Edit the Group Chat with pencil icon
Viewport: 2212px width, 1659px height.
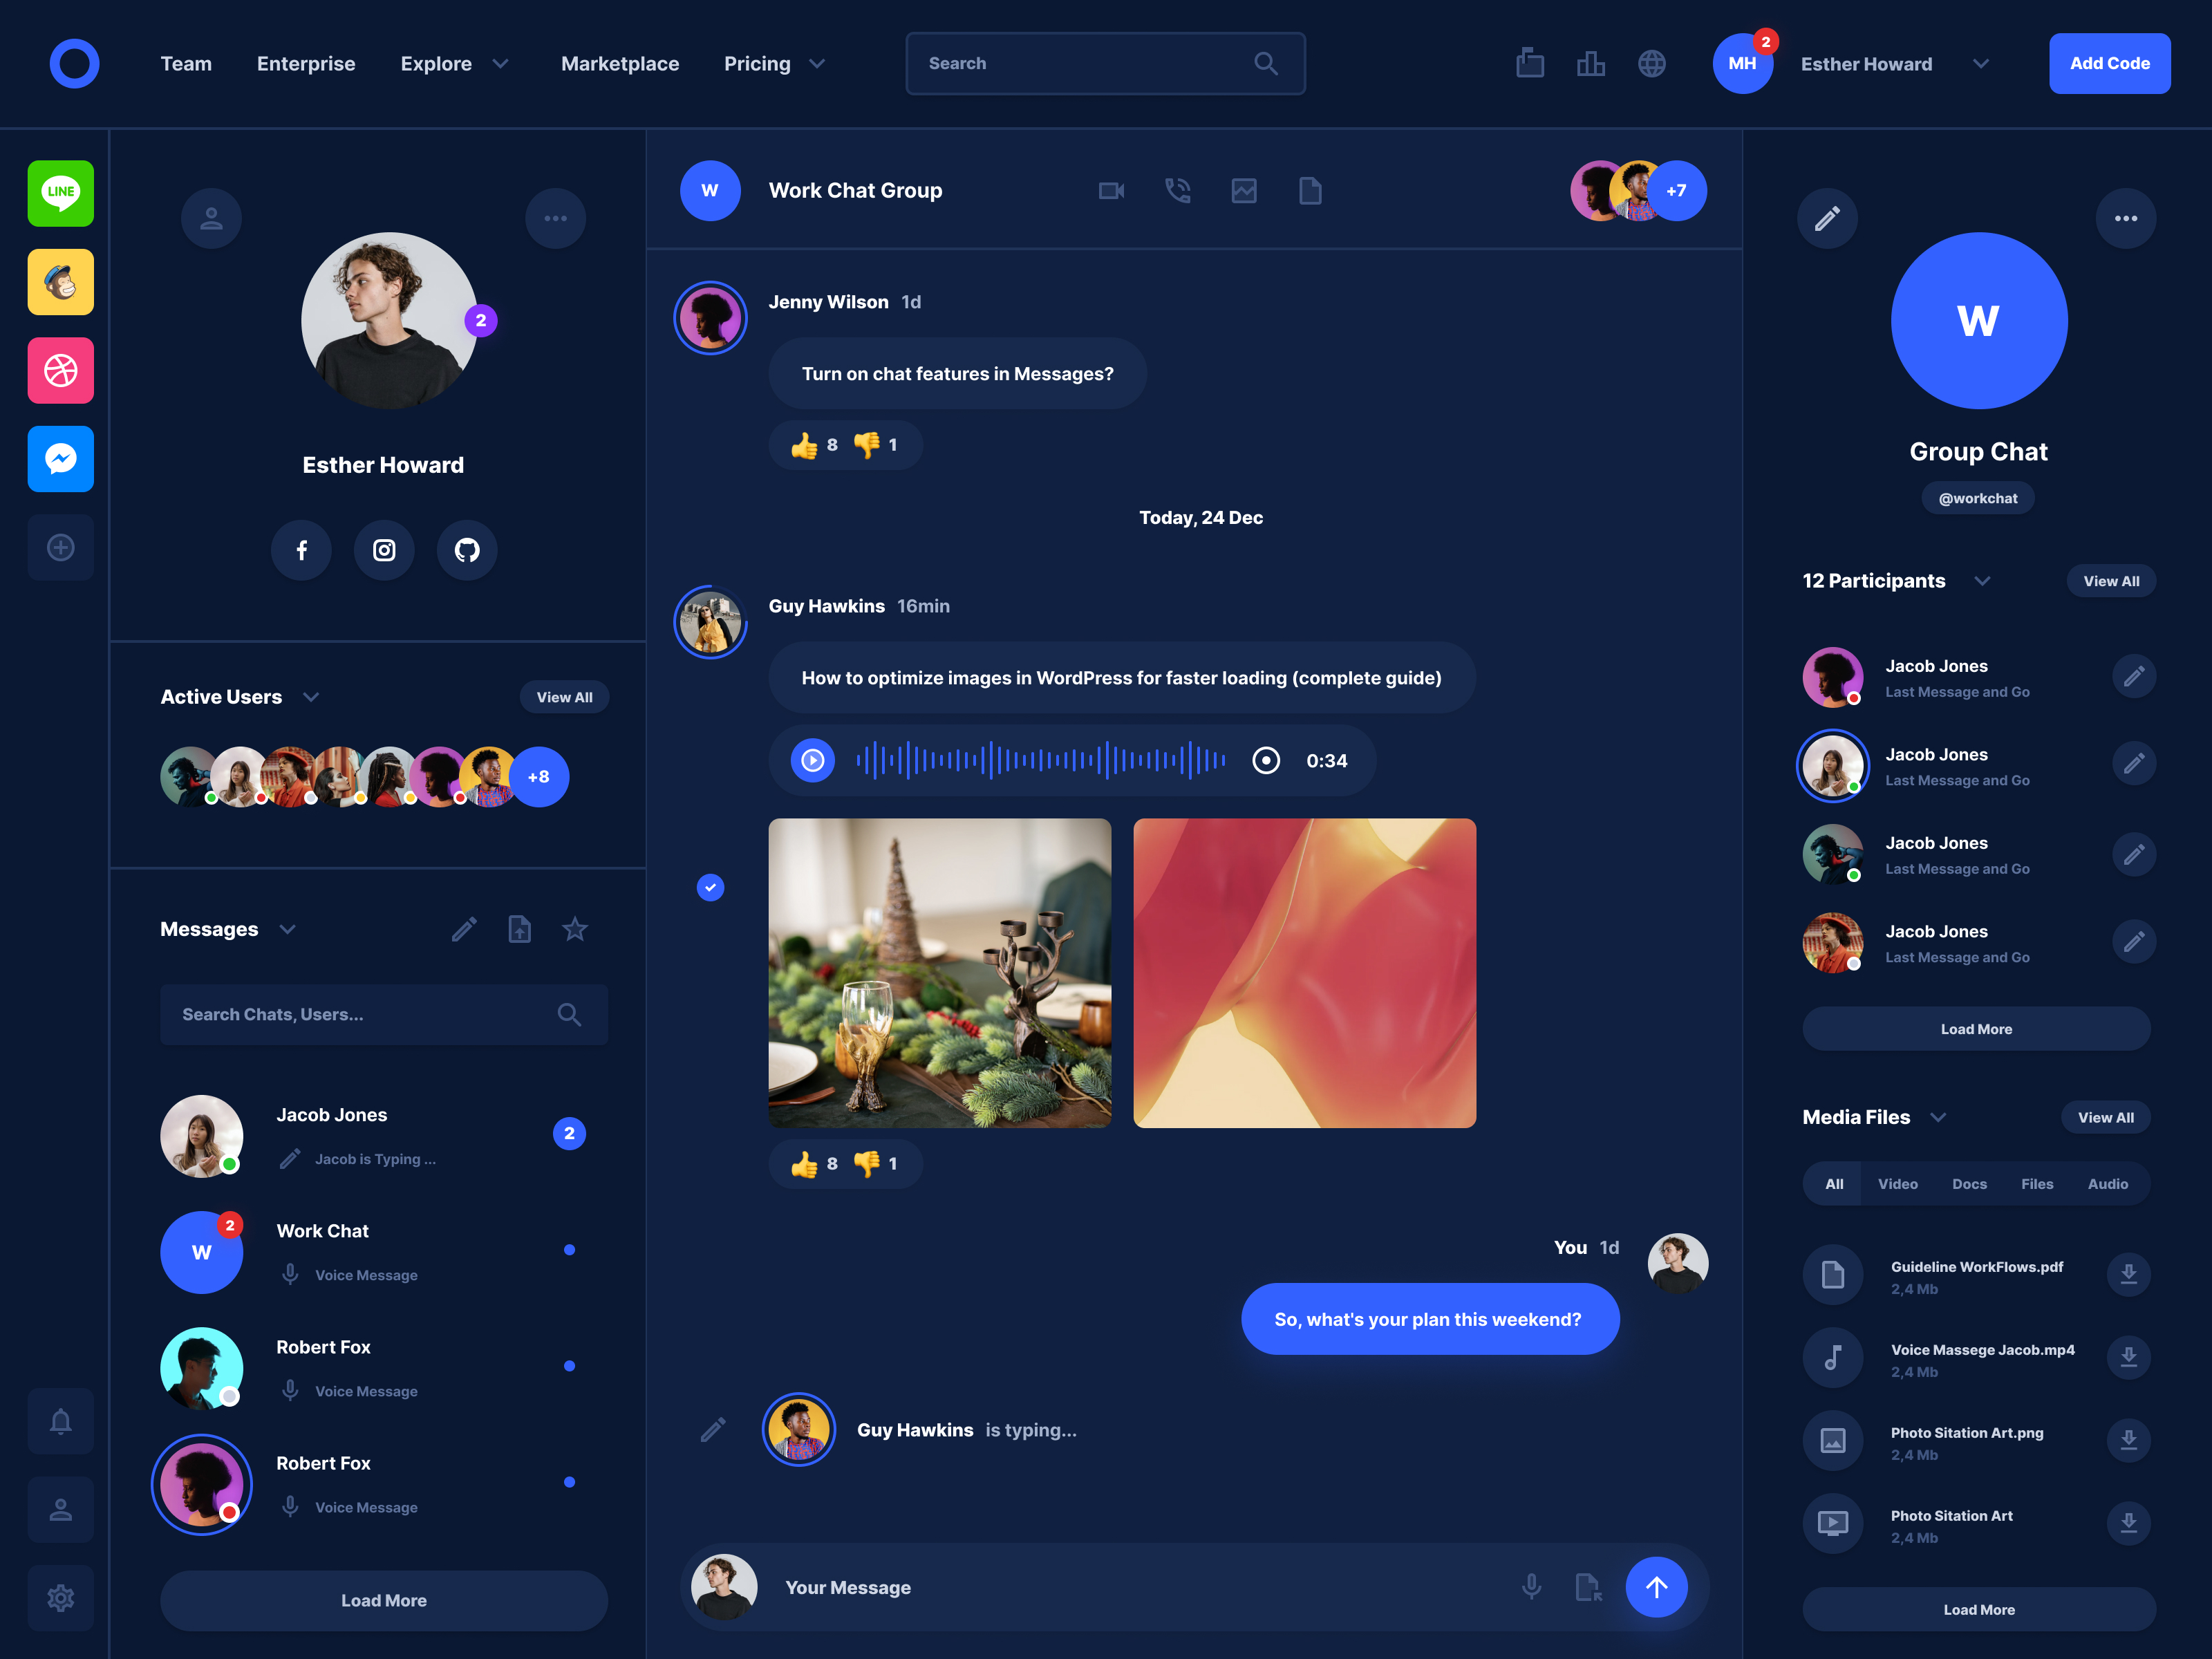click(1827, 218)
